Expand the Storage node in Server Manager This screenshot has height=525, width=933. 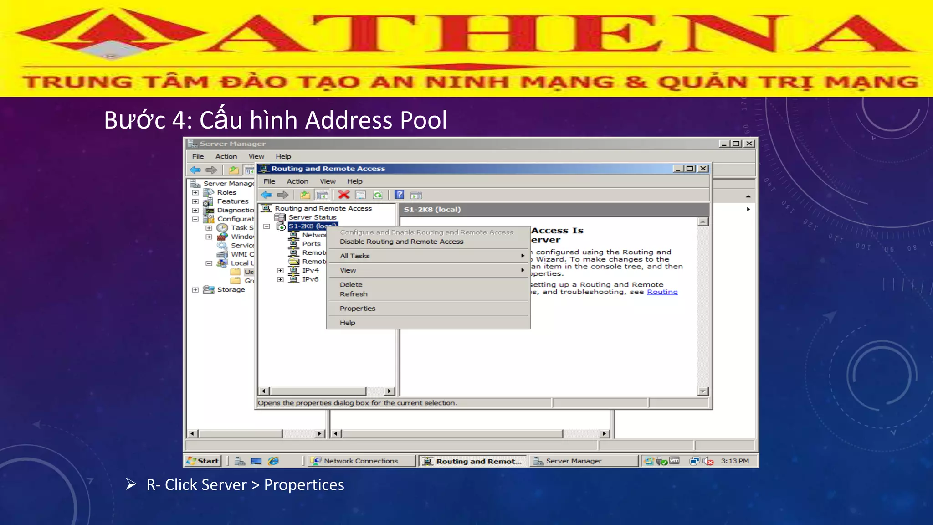tap(195, 290)
